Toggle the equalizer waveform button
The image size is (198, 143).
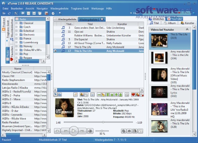[x=140, y=131]
